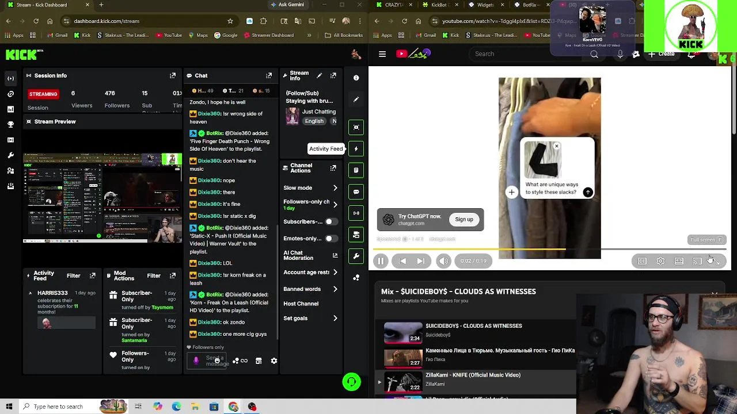Image resolution: width=737 pixels, height=414 pixels.
Task: Edit stream info with the pencil icon
Action: (x=320, y=75)
